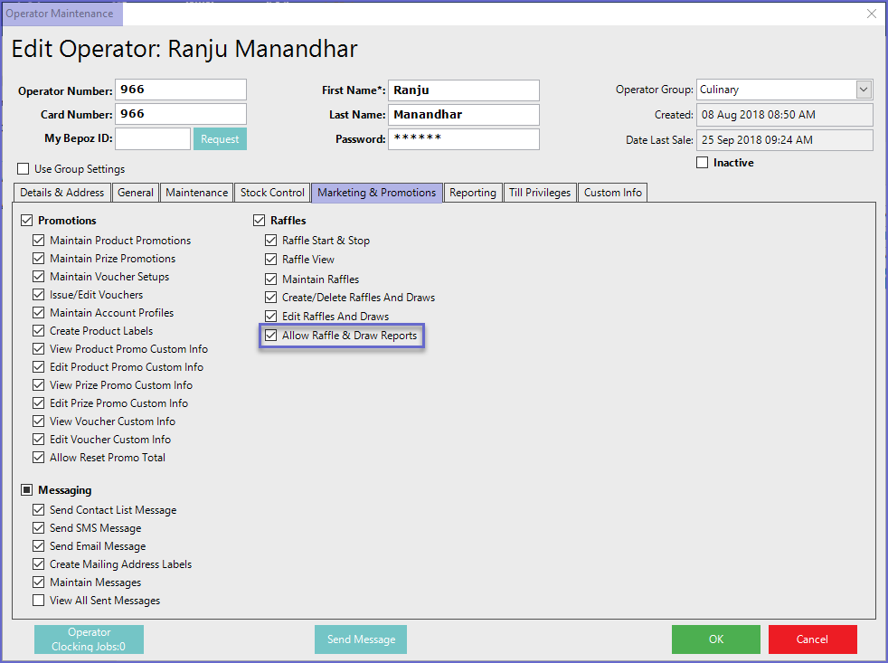Enable Use Group Settings checkbox
The image size is (888, 663).
[x=24, y=169]
